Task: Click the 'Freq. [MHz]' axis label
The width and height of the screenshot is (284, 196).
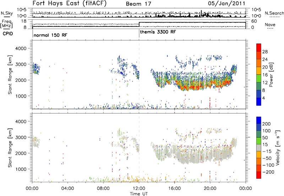Action: pyautogui.click(x=6, y=24)
